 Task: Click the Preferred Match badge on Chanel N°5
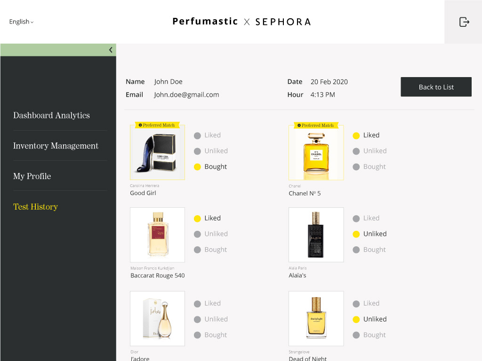(x=316, y=125)
